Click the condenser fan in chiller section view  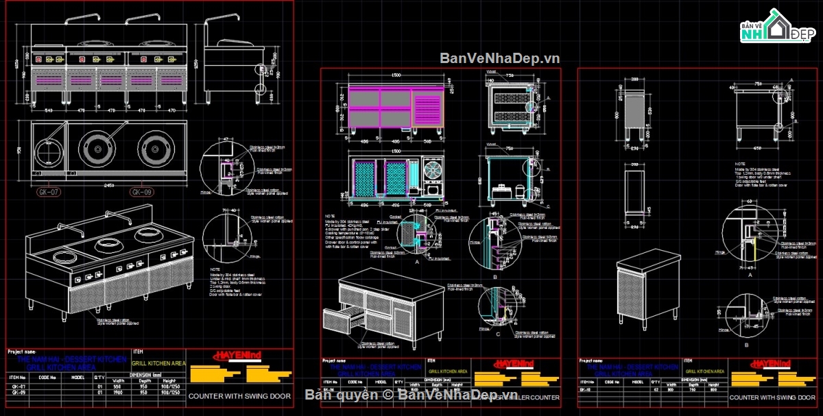tap(433, 169)
